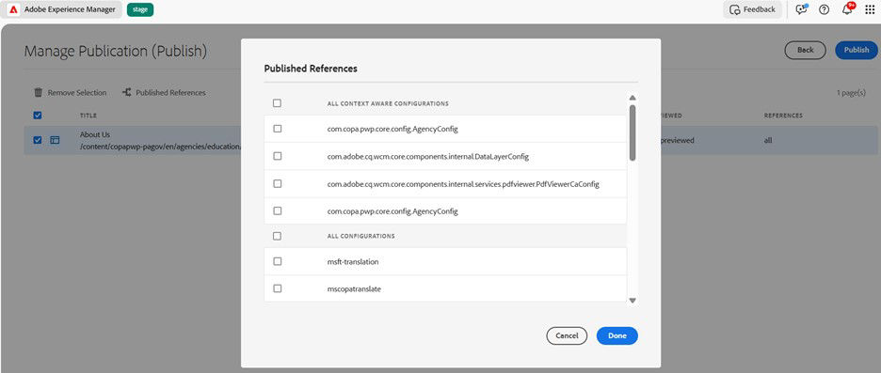Click the dialog scrollbar up arrow
The width and height of the screenshot is (881, 373).
pos(633,98)
